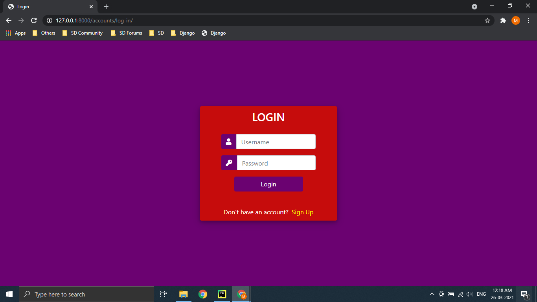The image size is (537, 302).
Task: Click the user icon beside Username field
Action: (229, 142)
